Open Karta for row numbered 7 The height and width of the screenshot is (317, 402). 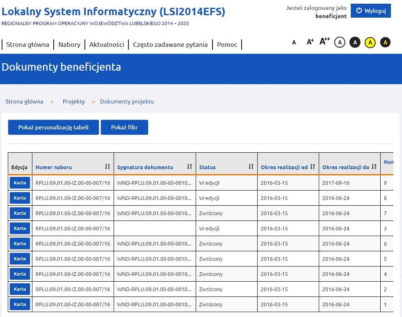coord(20,213)
